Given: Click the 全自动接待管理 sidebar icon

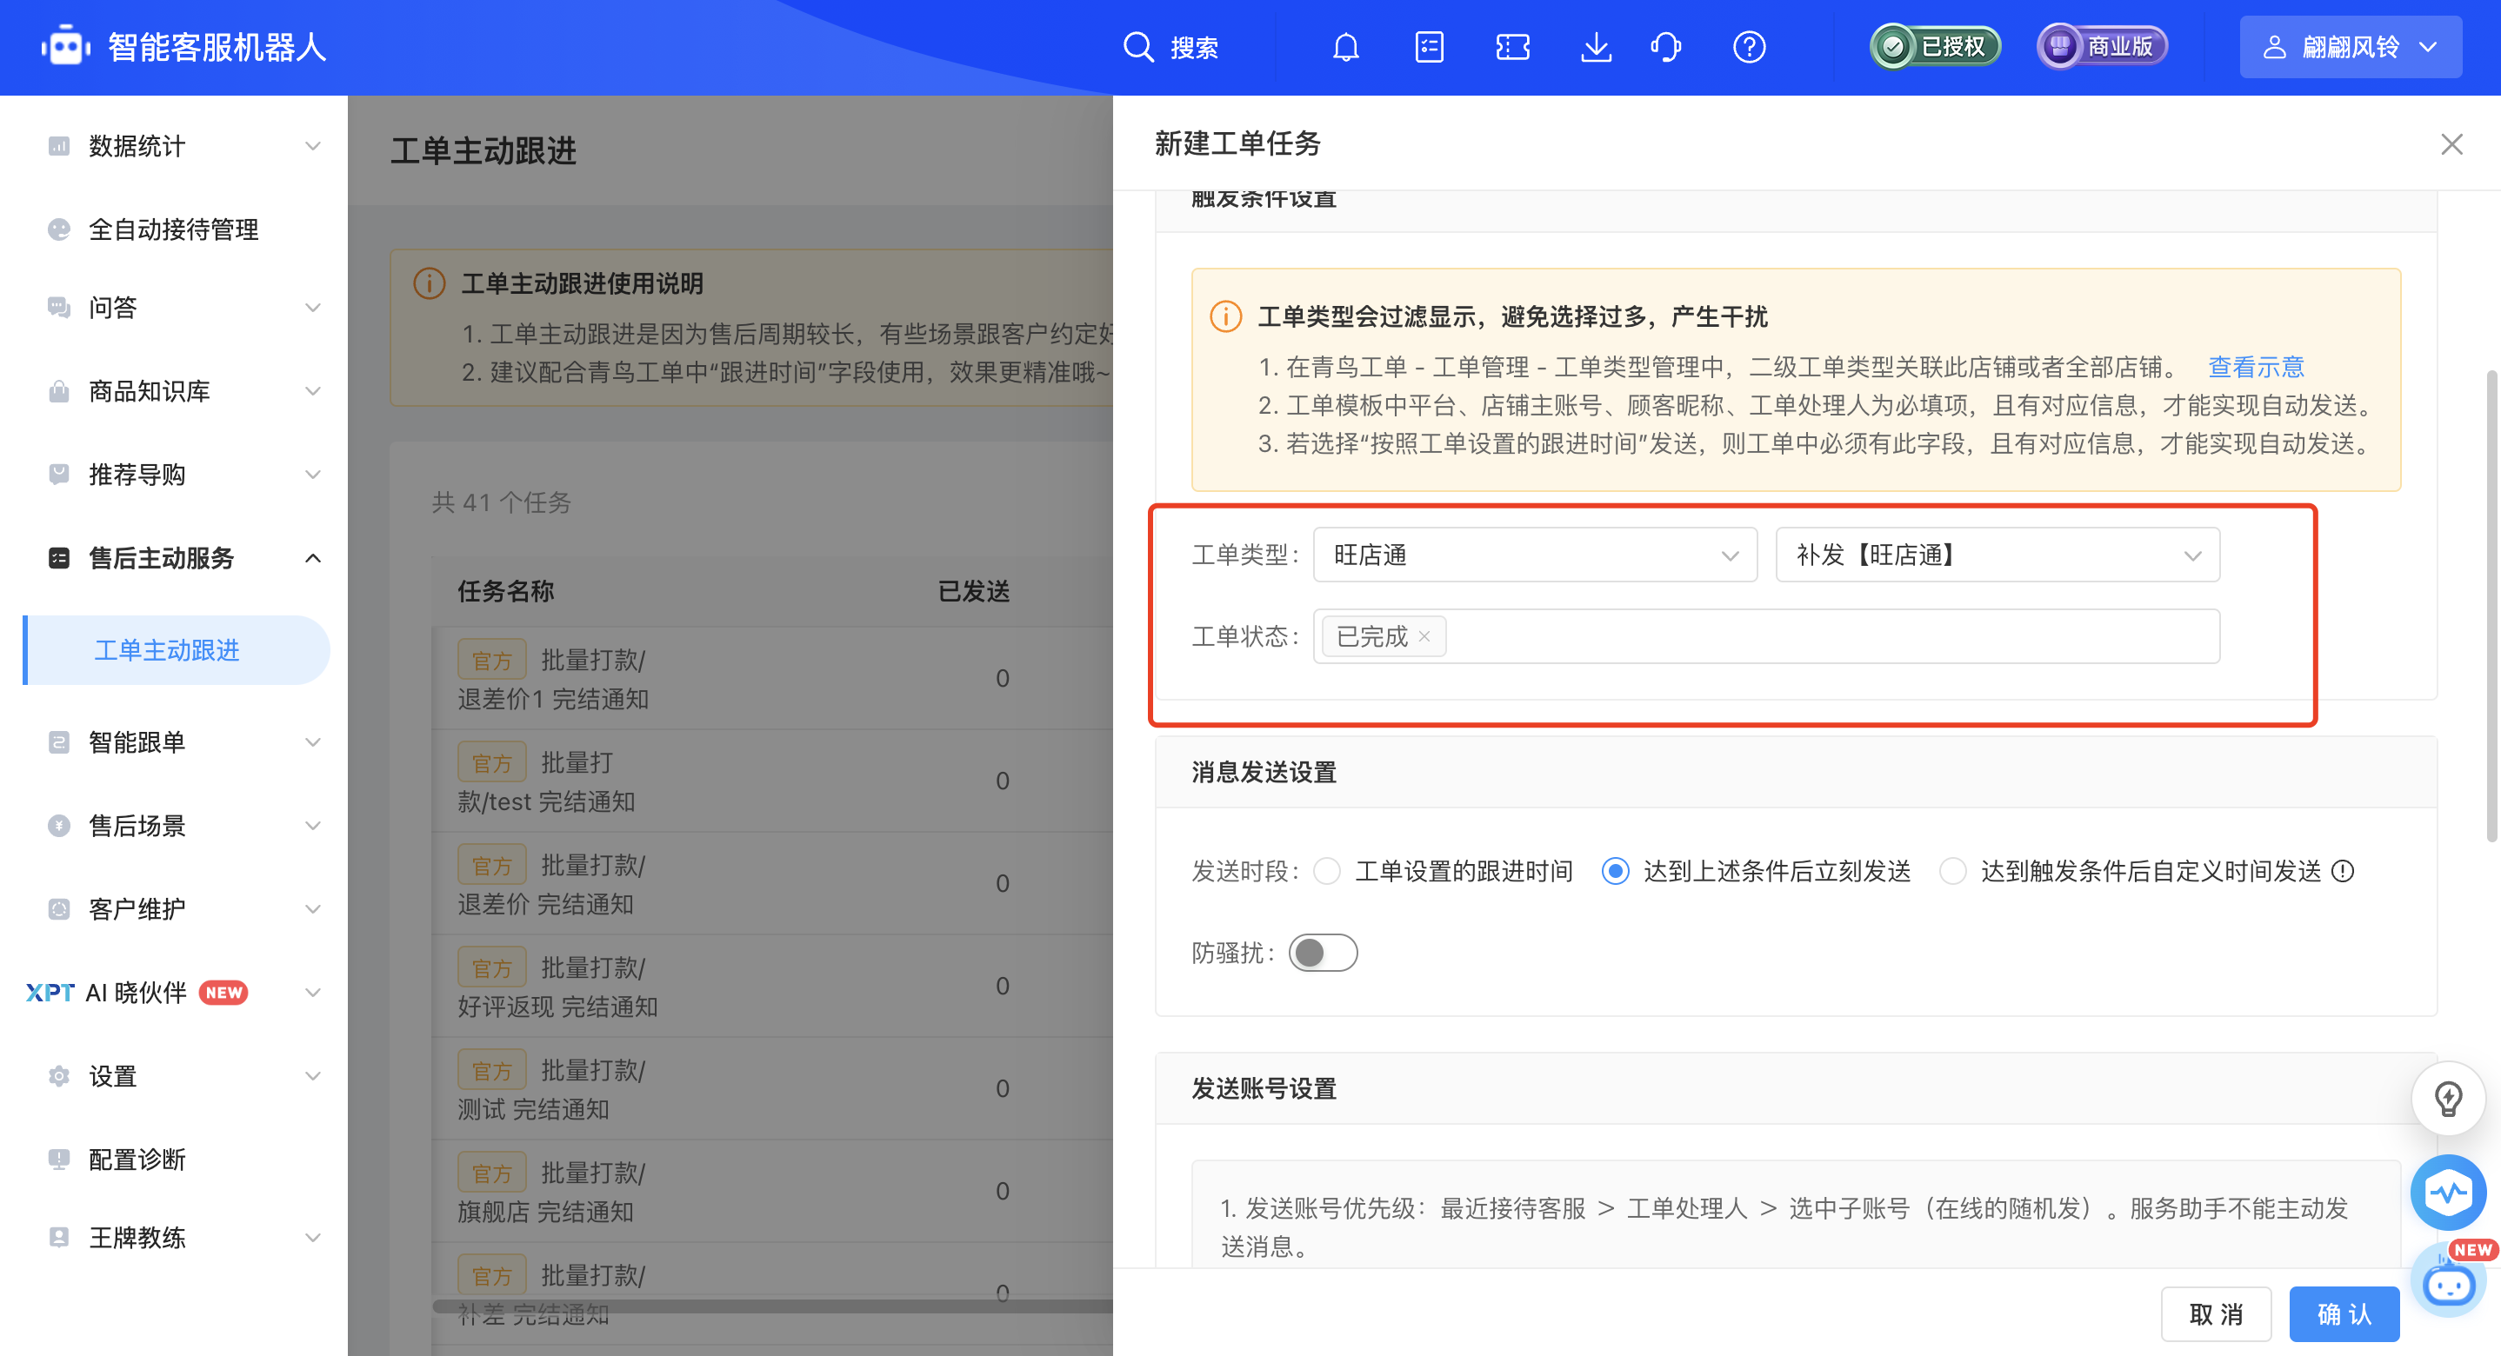Looking at the screenshot, I should point(58,229).
